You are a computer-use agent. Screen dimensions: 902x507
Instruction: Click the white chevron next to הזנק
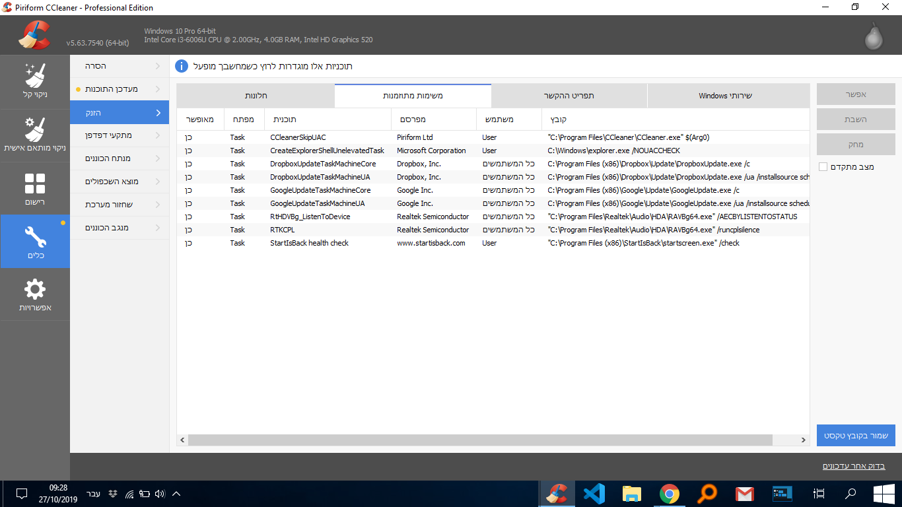(158, 112)
